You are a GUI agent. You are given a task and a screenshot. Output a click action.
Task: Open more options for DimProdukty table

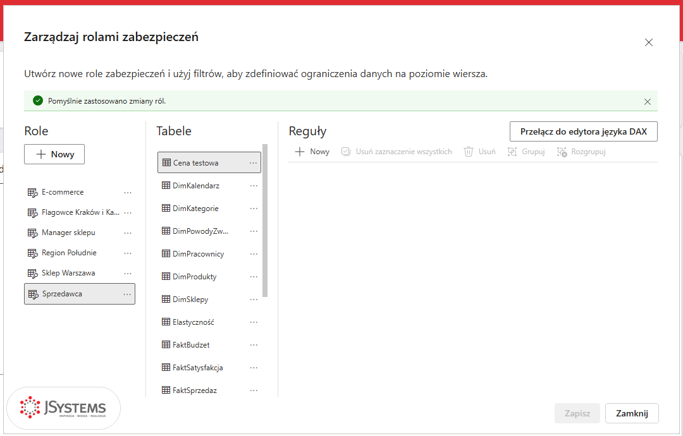254,277
